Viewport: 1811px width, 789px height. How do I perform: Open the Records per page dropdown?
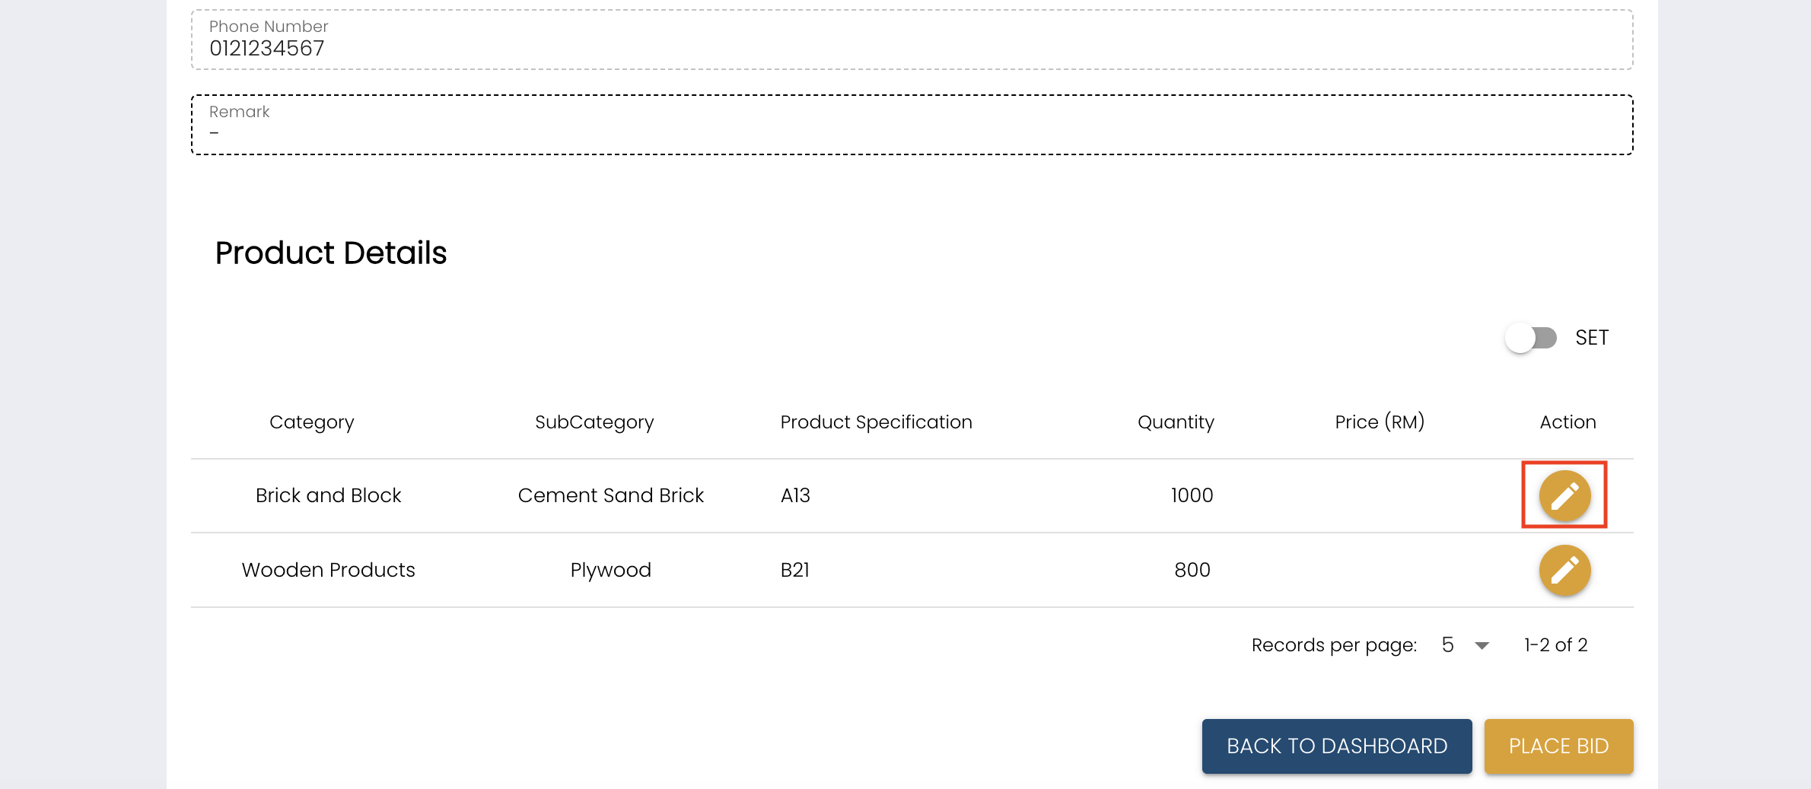[x=1465, y=645]
